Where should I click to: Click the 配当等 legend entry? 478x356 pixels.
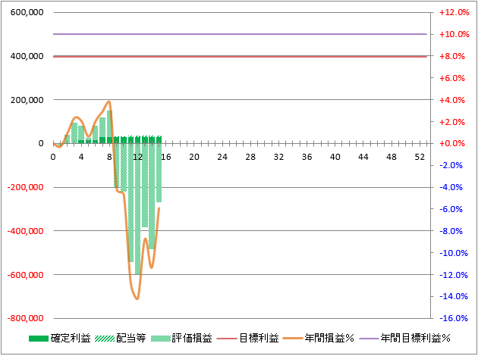point(121,338)
